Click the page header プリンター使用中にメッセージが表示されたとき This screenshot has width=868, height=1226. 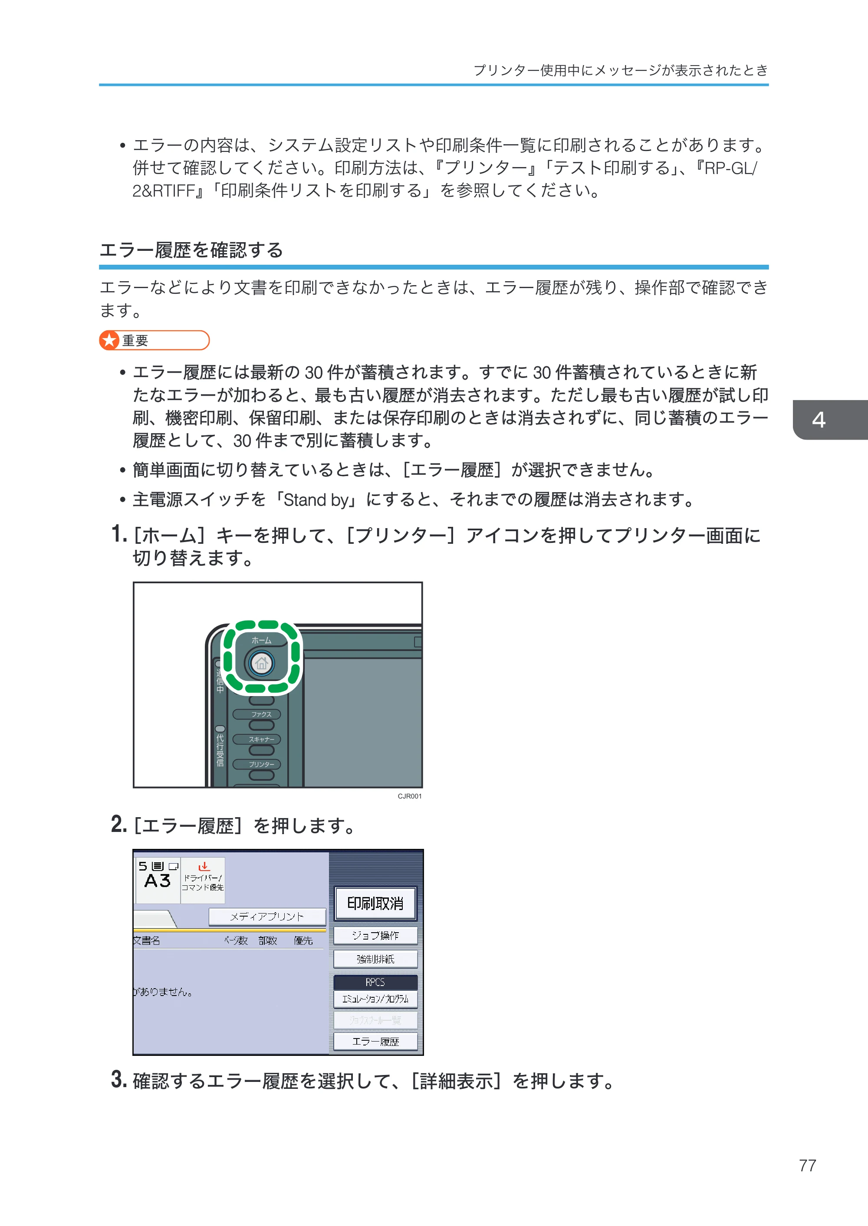coord(621,70)
